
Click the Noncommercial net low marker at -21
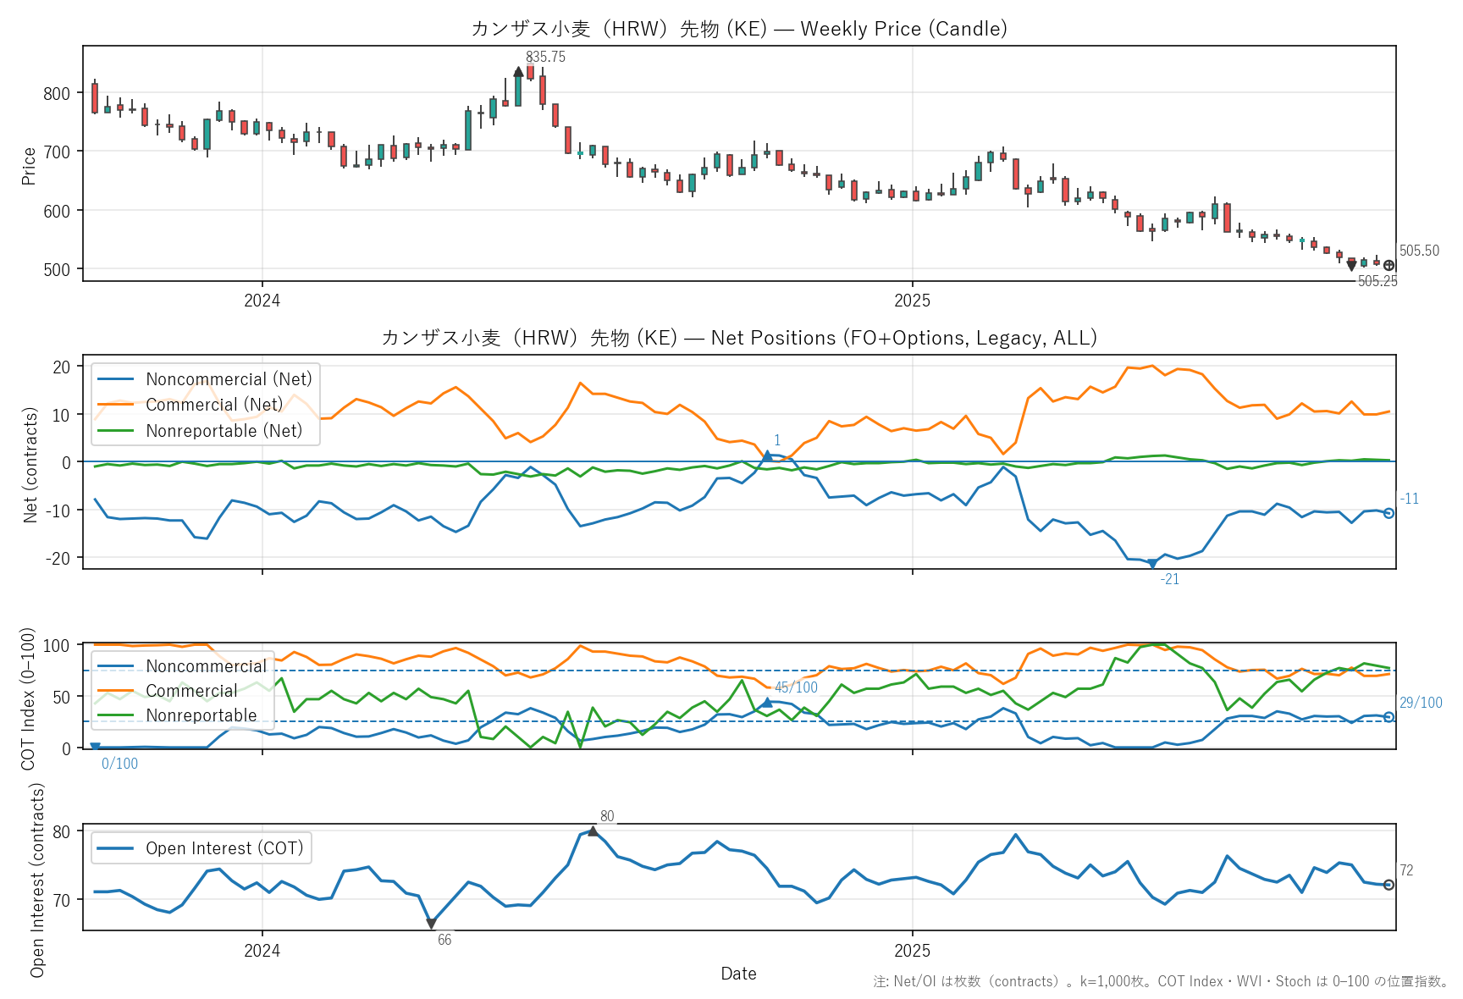point(1151,564)
